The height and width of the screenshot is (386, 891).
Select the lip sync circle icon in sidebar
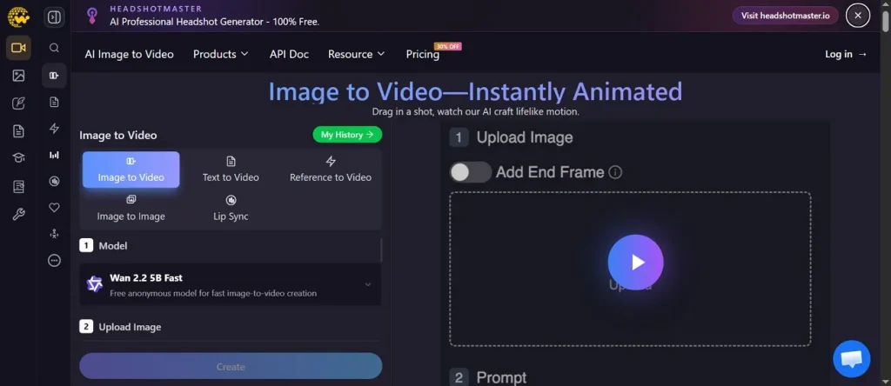54,181
